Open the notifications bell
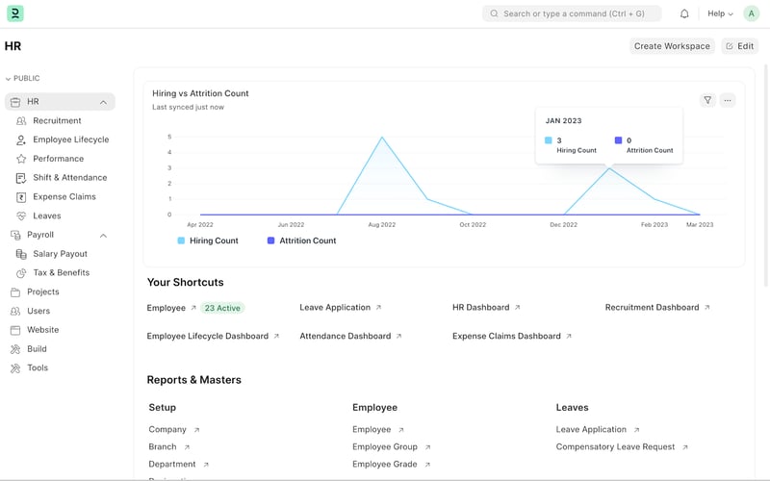The height and width of the screenshot is (481, 770). tap(684, 13)
